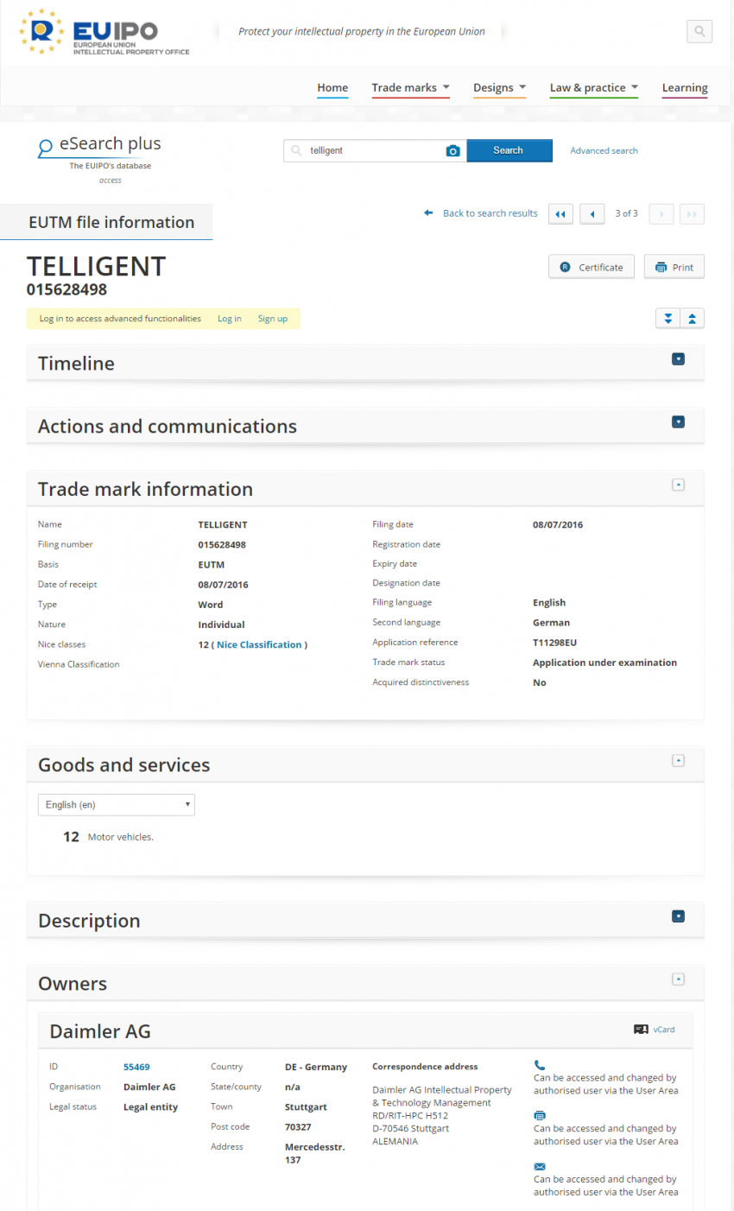Viewport: 734px width, 1211px height.
Task: Open image search via camera icon
Action: [452, 151]
